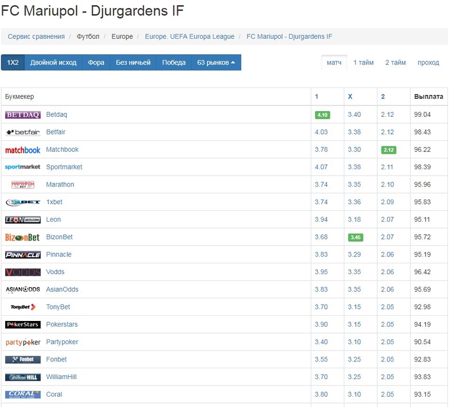Open the Betdaq bookmaker link
This screenshot has width=456, height=407.
click(56, 115)
